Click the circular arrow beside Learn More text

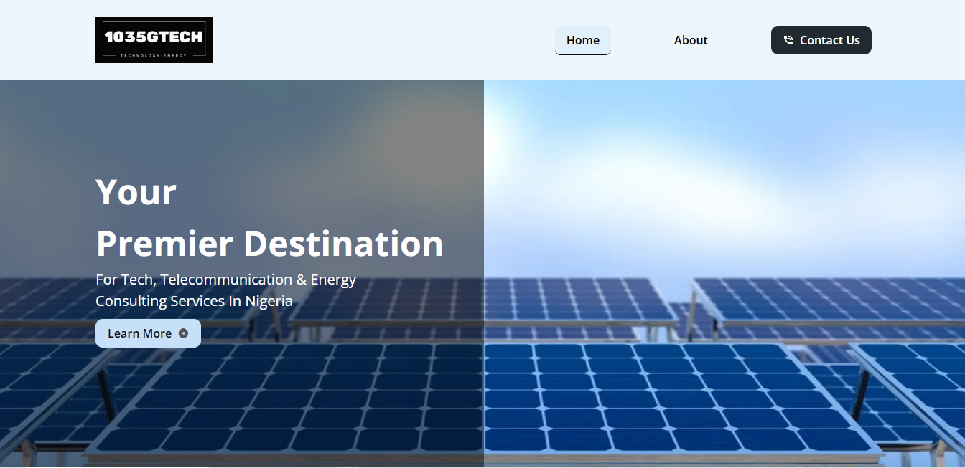(185, 333)
